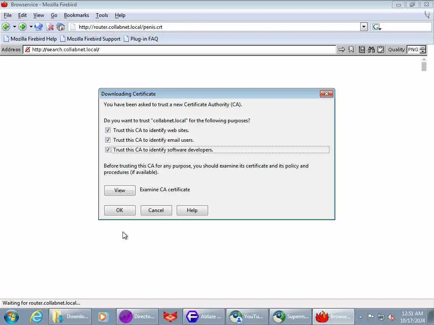Click the bookmark ribbon icon in Browservice bar
Image resolution: width=434 pixels, height=325 pixels.
351,50
